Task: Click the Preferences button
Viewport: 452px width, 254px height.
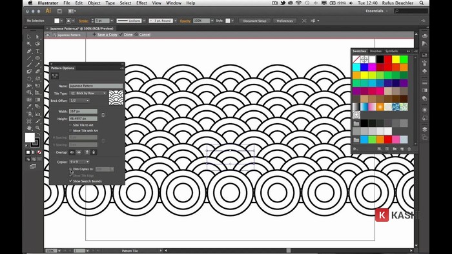Action: pos(285,21)
